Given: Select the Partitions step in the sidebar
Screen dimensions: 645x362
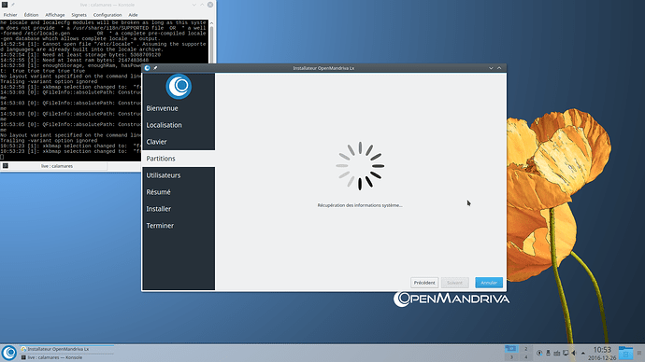Looking at the screenshot, I should (x=179, y=159).
